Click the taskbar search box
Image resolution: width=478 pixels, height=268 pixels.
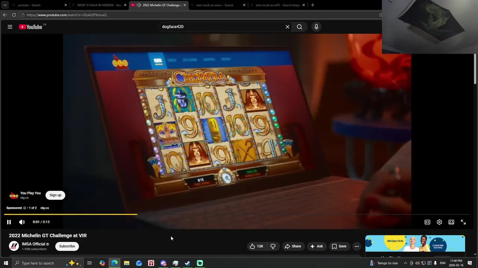tap(48, 263)
